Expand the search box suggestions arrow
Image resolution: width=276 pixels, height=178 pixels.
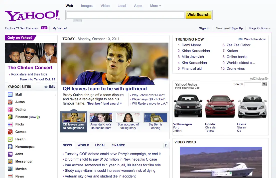(x=77, y=20)
